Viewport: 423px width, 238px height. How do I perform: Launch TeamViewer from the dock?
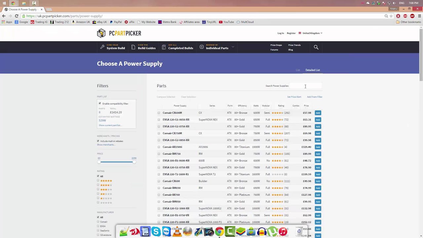(x=166, y=232)
